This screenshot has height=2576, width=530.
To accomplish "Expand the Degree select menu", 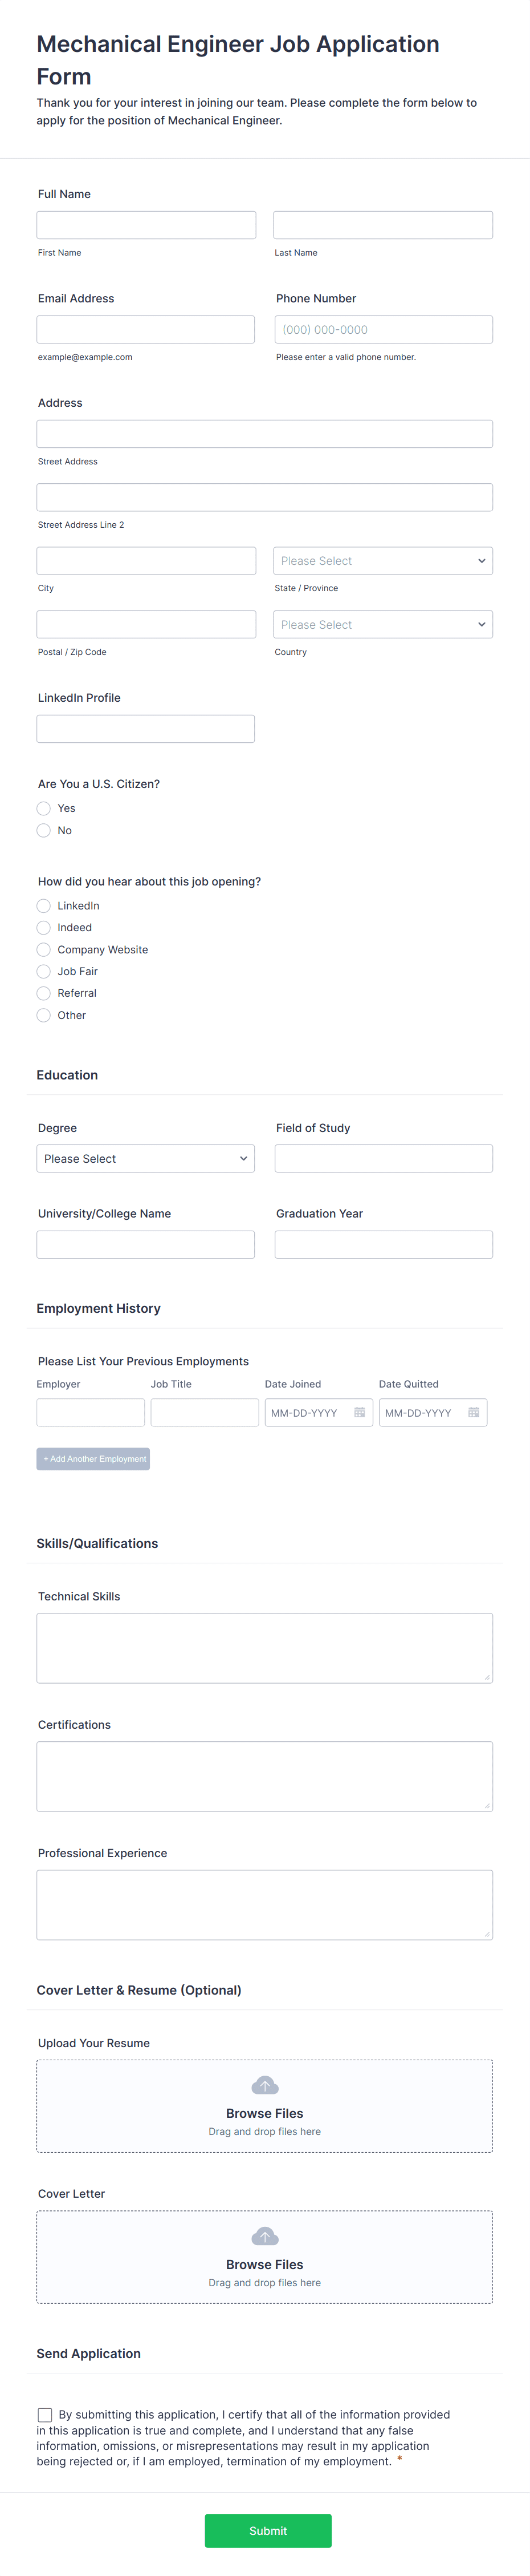I will [146, 1158].
